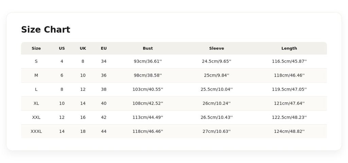Screen dimensions: 348x163
Task: Select the EU column header
Action: [104, 48]
